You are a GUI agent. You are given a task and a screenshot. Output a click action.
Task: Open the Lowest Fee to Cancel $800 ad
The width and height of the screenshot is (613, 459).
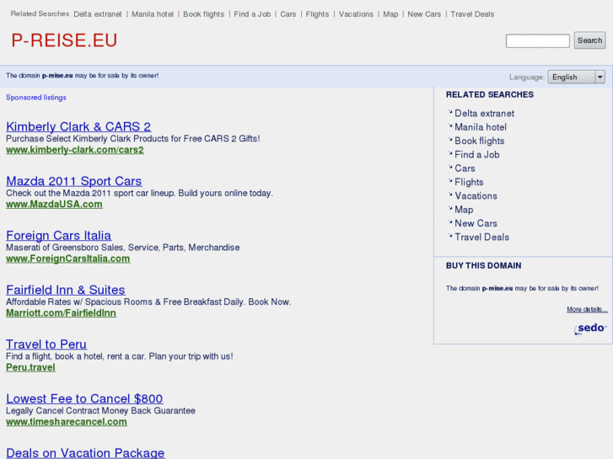[84, 399]
